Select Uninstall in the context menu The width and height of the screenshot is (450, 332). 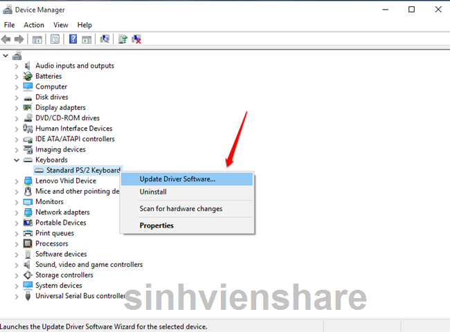(x=153, y=192)
